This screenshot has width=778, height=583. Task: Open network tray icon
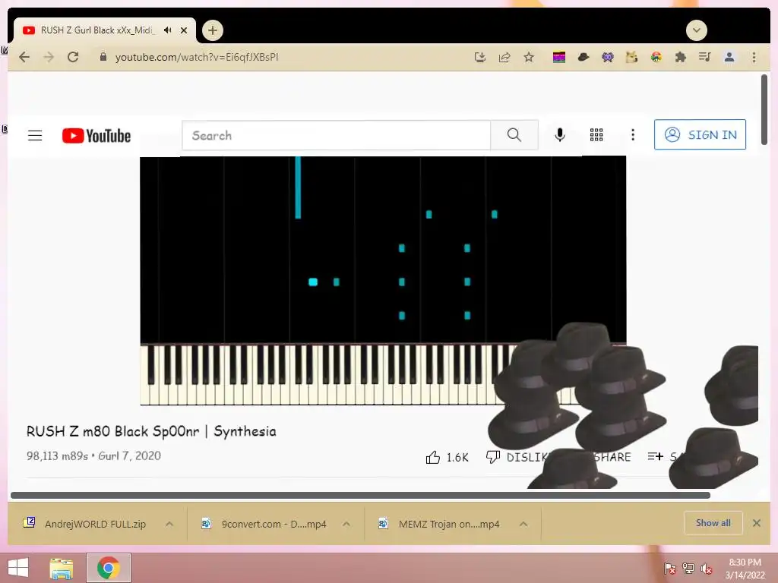(x=688, y=569)
